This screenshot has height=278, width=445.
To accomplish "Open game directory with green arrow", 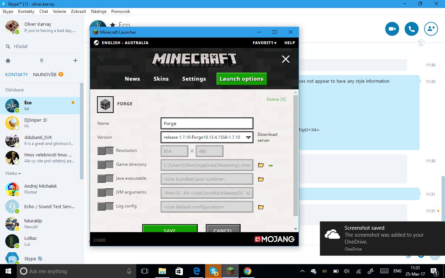I will (271, 165).
